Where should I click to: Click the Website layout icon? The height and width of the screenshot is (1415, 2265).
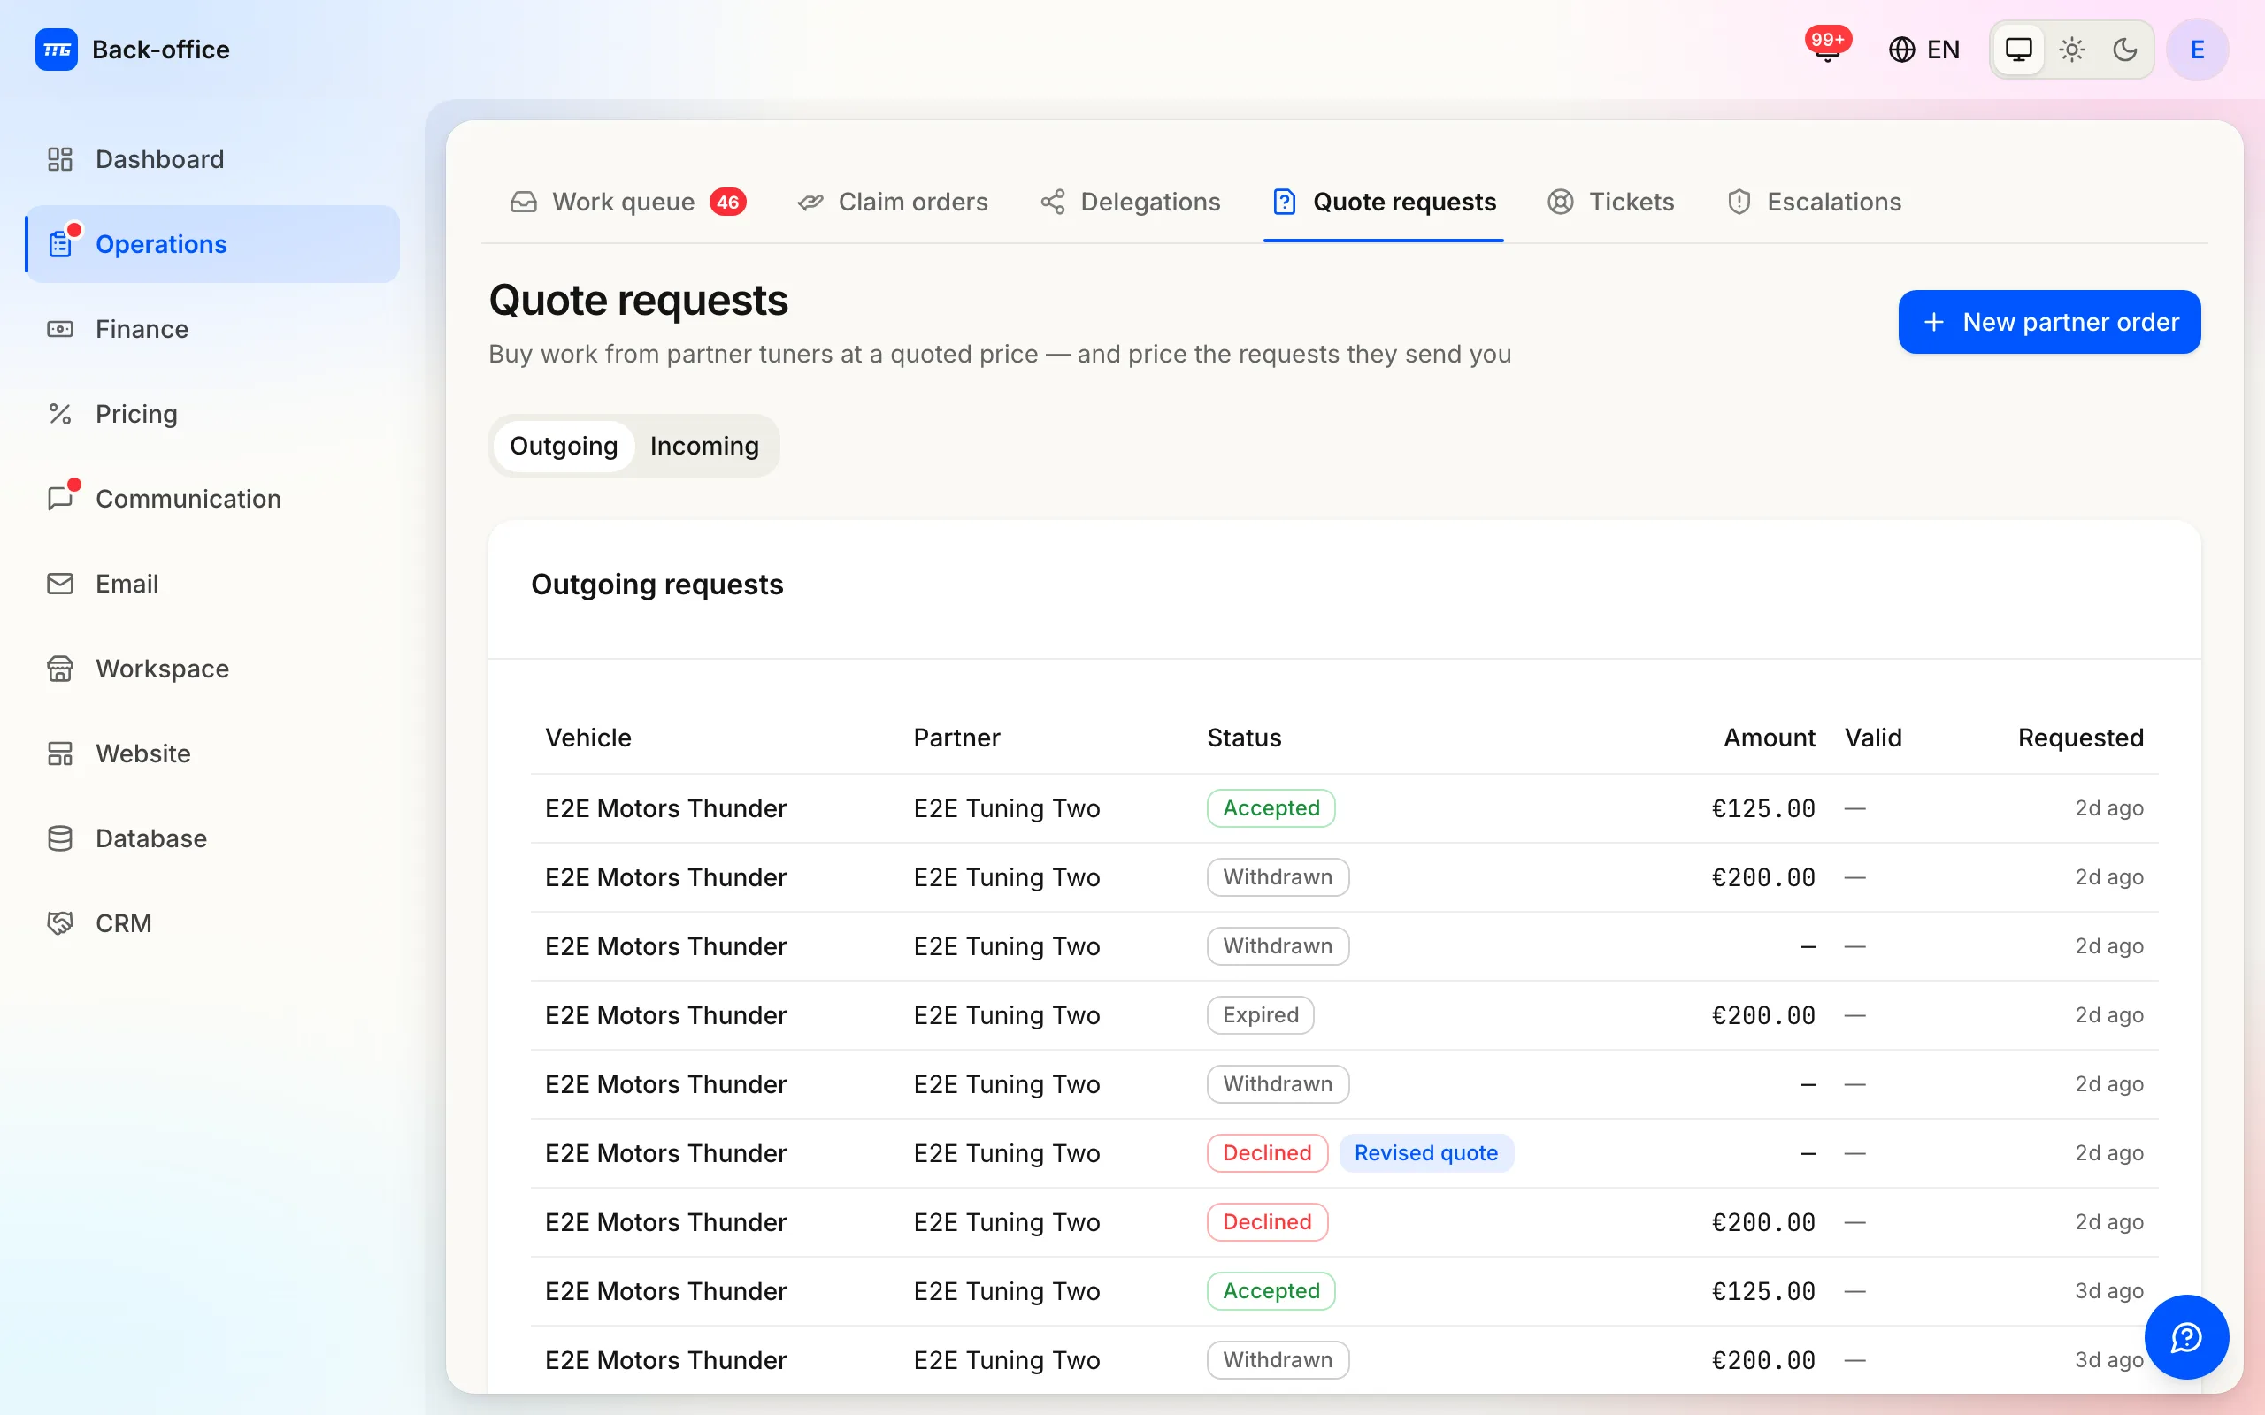pos(60,753)
